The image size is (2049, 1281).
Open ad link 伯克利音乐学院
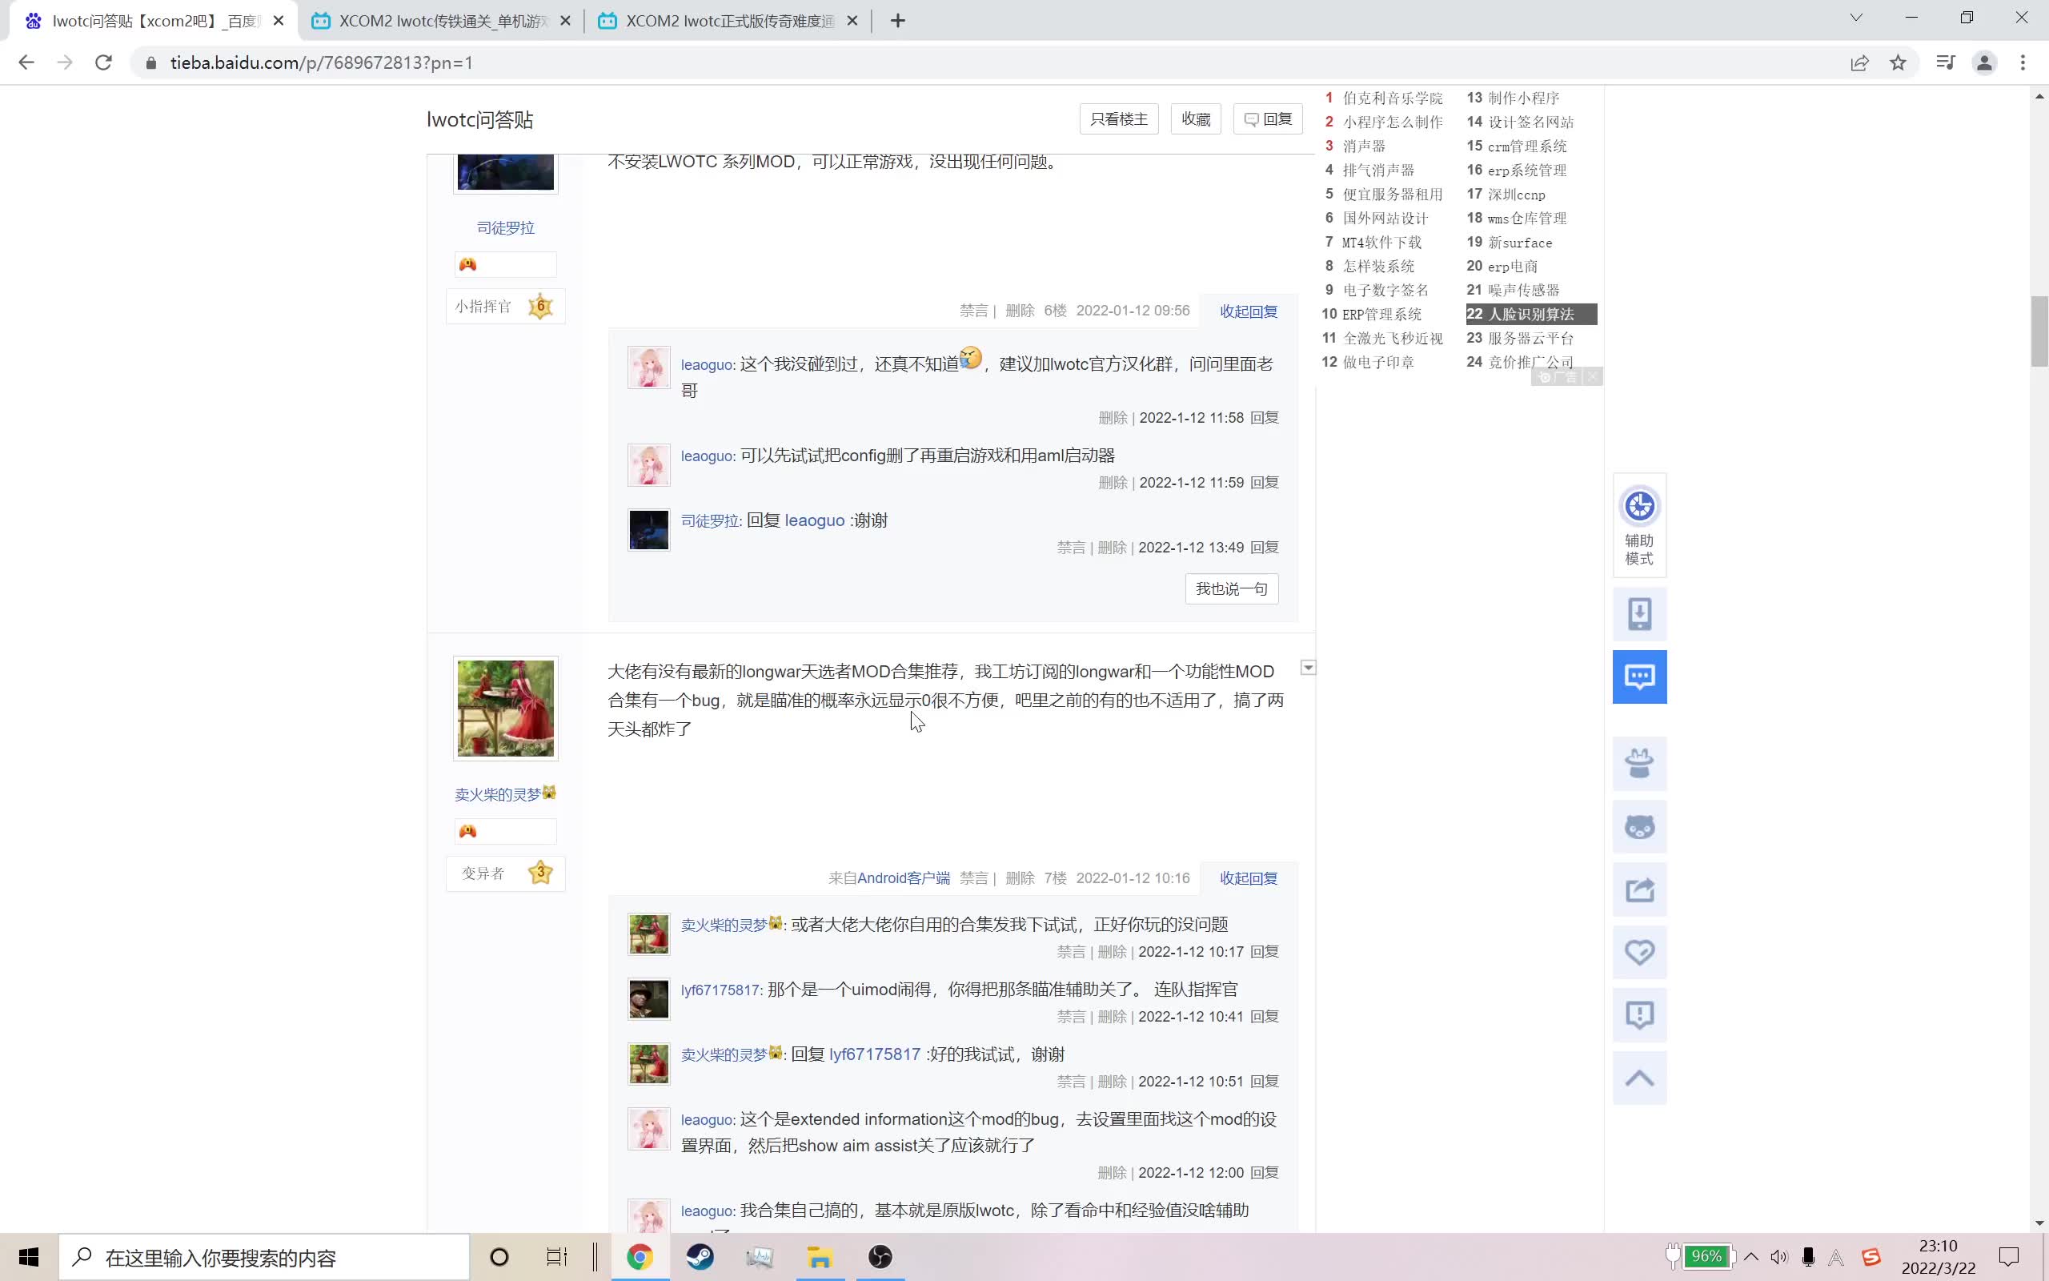click(x=1392, y=98)
